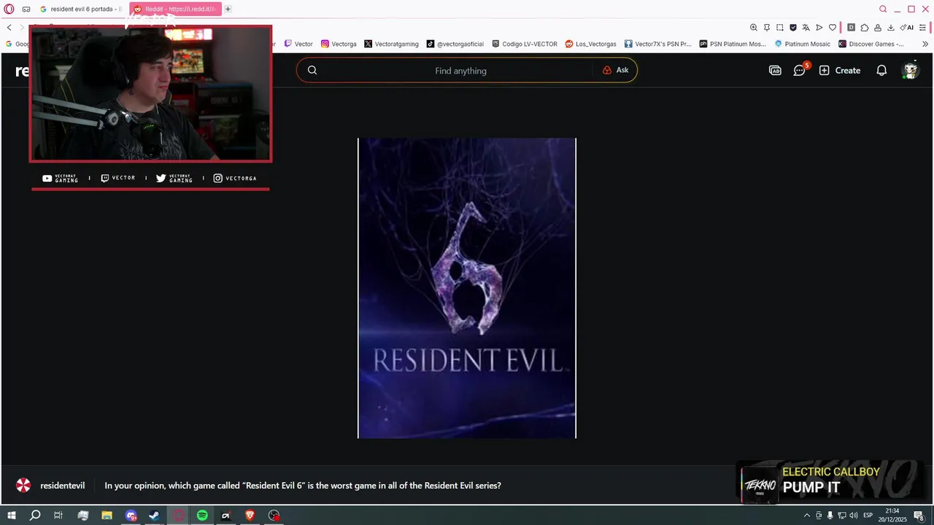Open Opera tab search magnifier
This screenshot has height=525, width=934.
883,9
